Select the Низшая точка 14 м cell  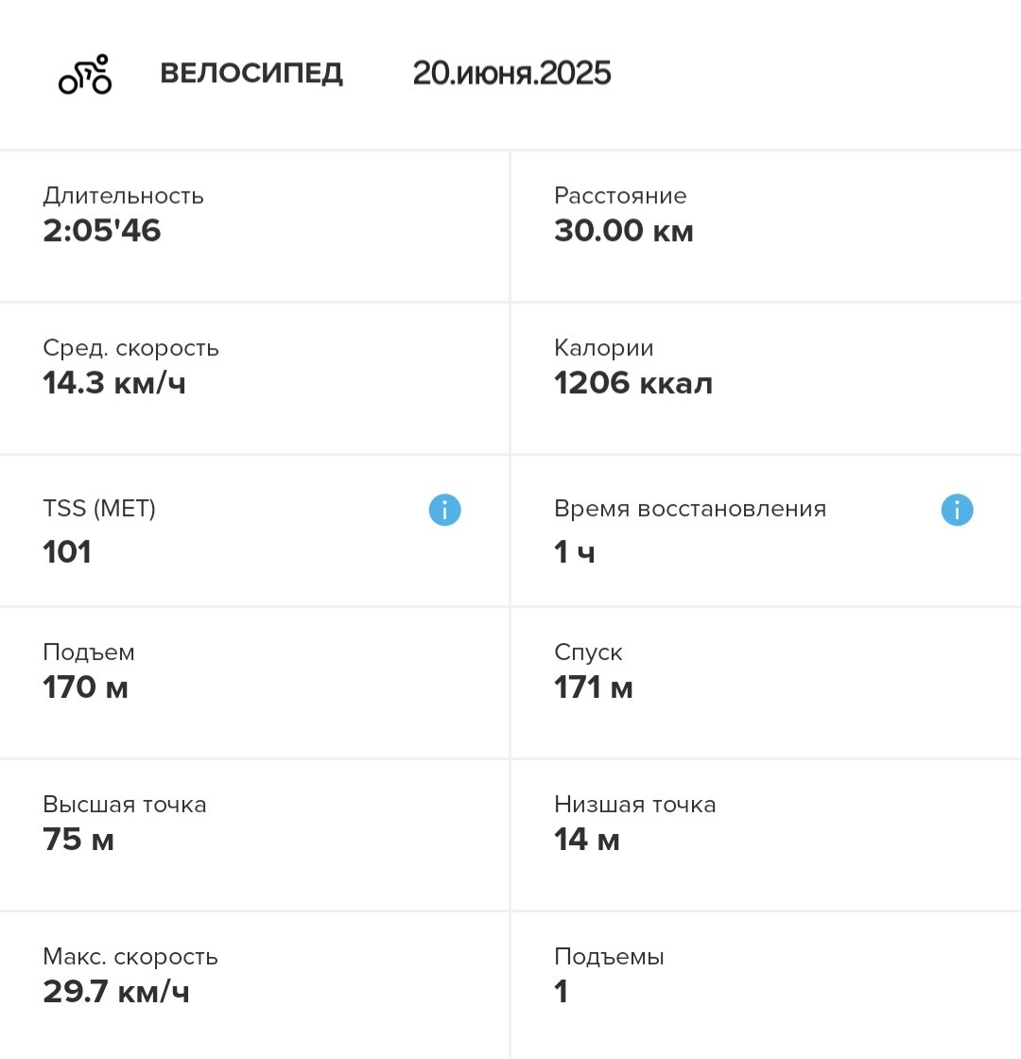pyautogui.click(x=767, y=836)
